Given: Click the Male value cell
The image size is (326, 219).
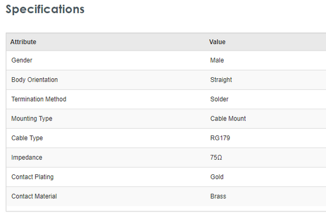Looking at the screenshot, I should pos(217,60).
